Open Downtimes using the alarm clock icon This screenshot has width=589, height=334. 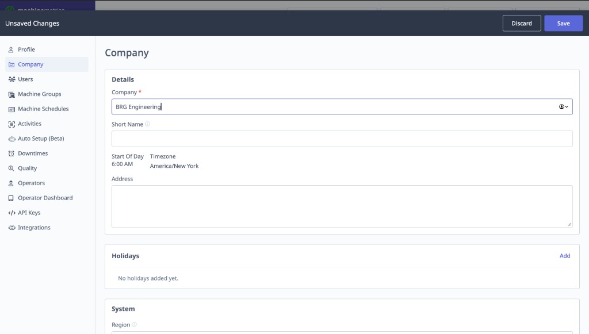tap(10, 153)
